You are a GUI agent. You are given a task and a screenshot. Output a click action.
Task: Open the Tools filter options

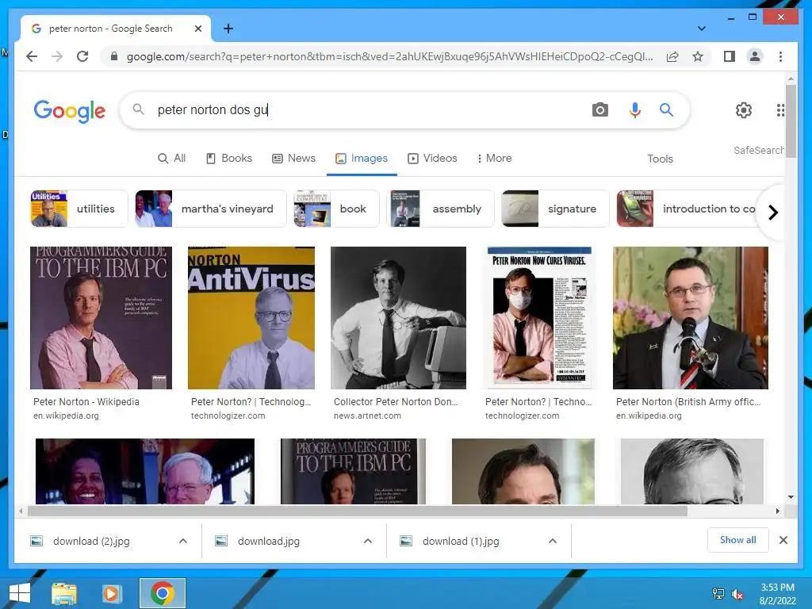pos(660,159)
